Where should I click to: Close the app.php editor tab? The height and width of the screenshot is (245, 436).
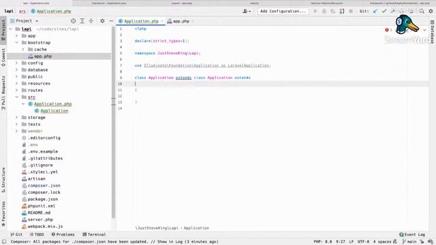point(193,21)
